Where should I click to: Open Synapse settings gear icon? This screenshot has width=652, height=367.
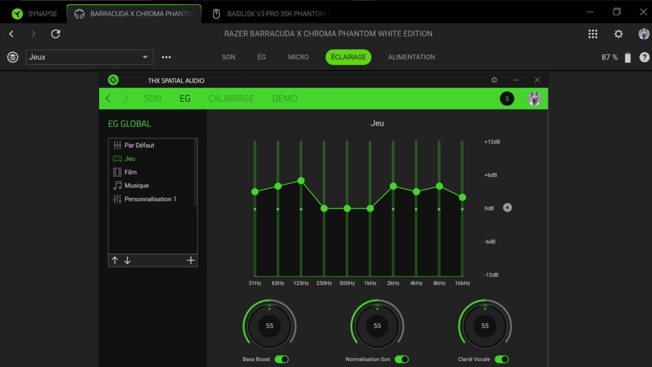tap(618, 34)
